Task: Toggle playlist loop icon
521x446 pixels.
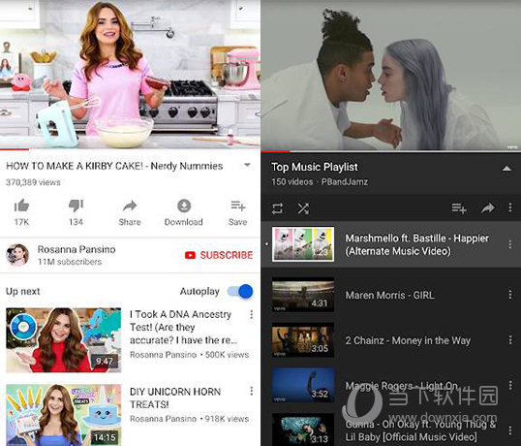Action: coord(277,208)
